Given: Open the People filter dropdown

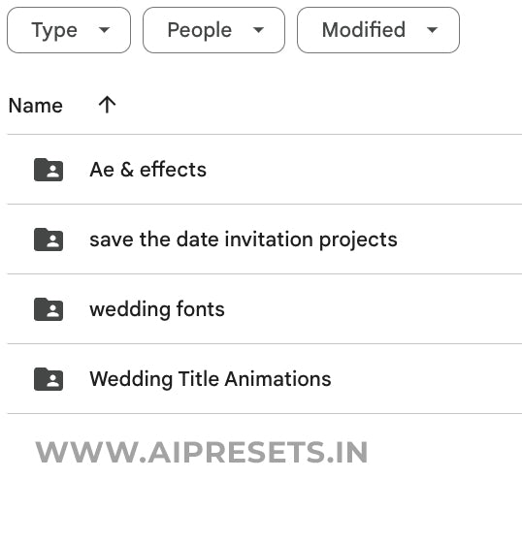Looking at the screenshot, I should coord(213,30).
